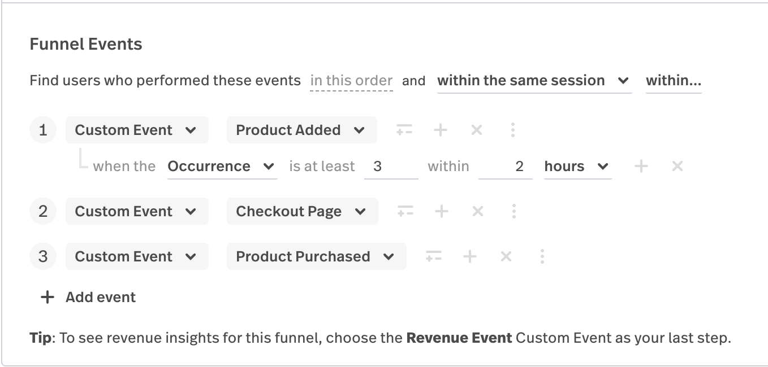This screenshot has width=768, height=367.
Task: Open the hours time unit dropdown
Action: [577, 167]
